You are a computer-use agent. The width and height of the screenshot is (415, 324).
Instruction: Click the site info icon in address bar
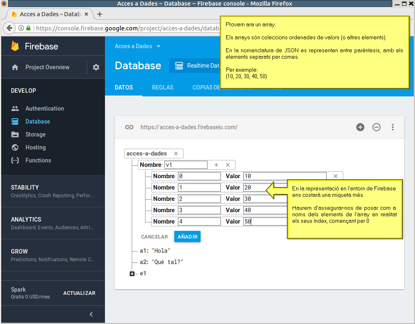point(21,28)
